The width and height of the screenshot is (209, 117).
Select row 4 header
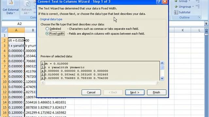pyautogui.click(x=5, y=51)
